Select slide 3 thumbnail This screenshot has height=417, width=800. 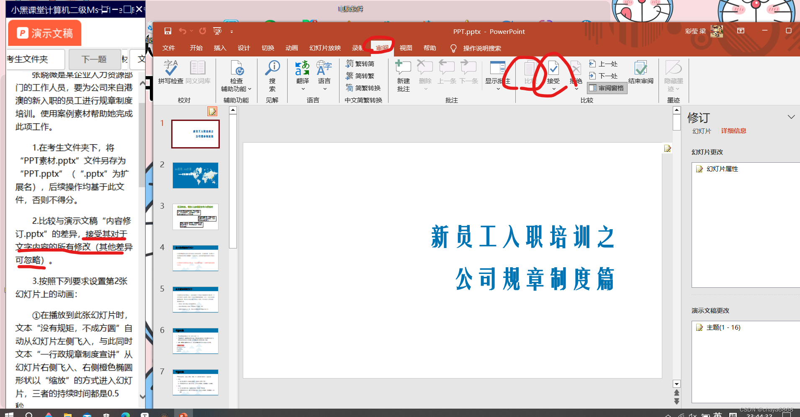tap(195, 217)
